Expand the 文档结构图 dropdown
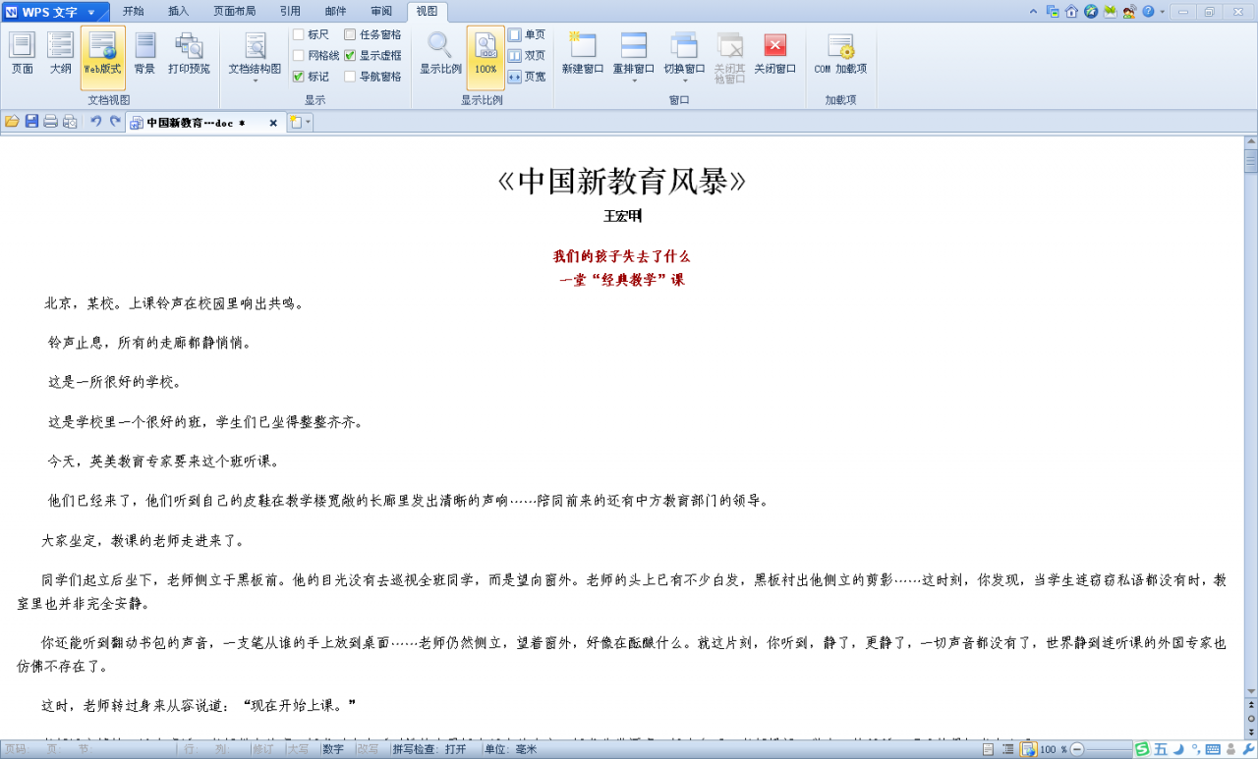1258x759 pixels. point(255,81)
